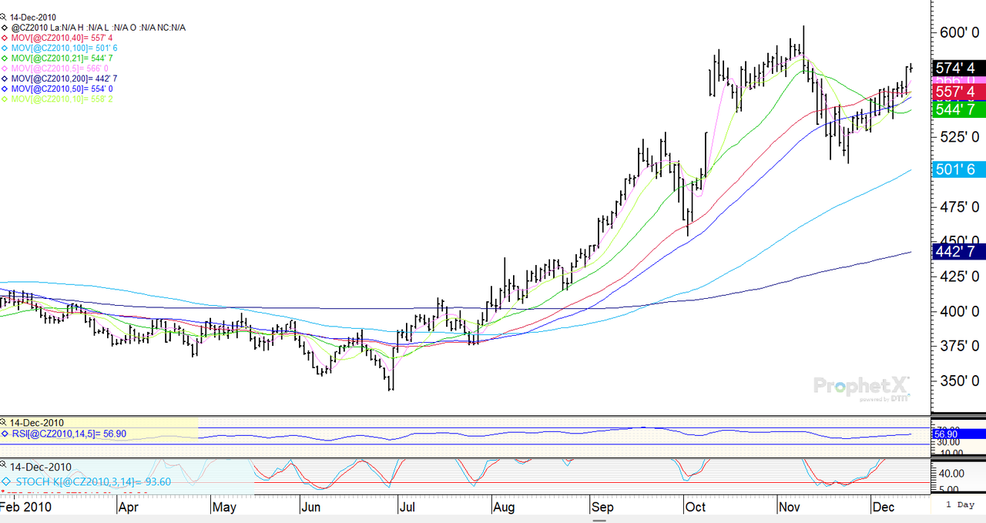Select the red diamond marker for MOV 40
The image size is (986, 523).
[4, 38]
